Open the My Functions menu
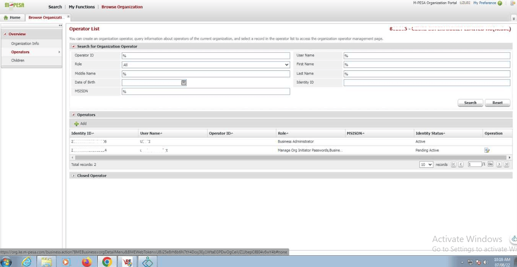 pyautogui.click(x=82, y=7)
